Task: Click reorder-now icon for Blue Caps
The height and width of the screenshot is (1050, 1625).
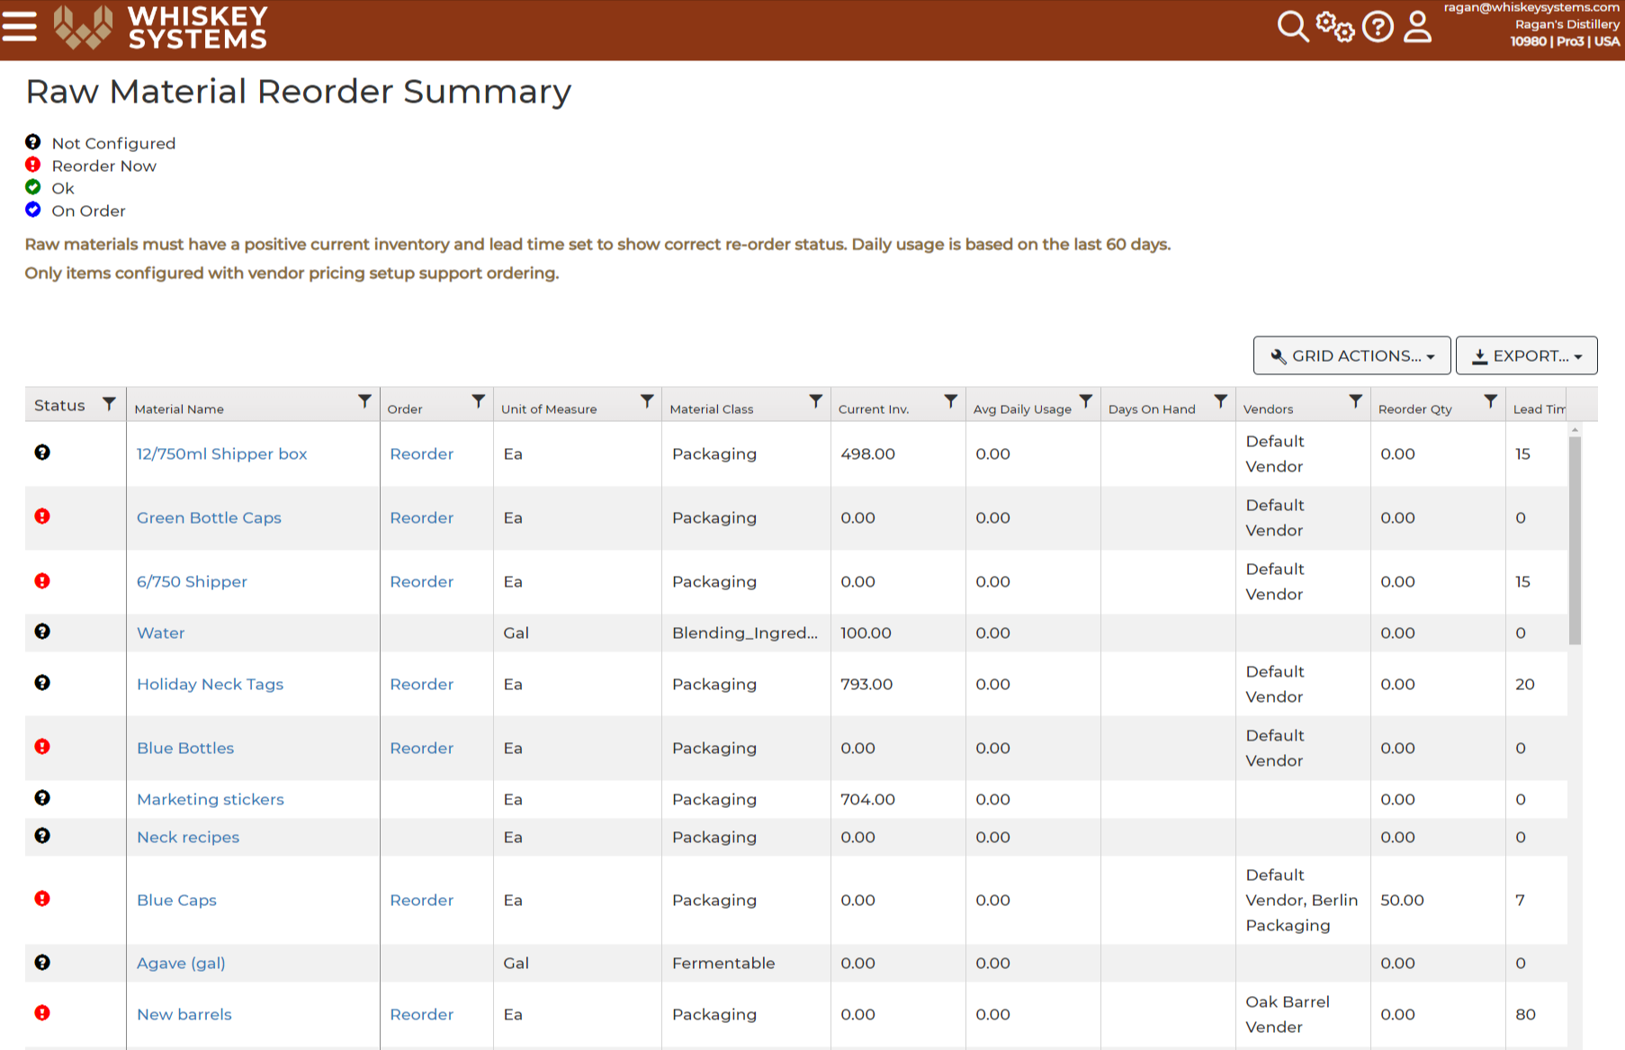Action: pos(42,899)
